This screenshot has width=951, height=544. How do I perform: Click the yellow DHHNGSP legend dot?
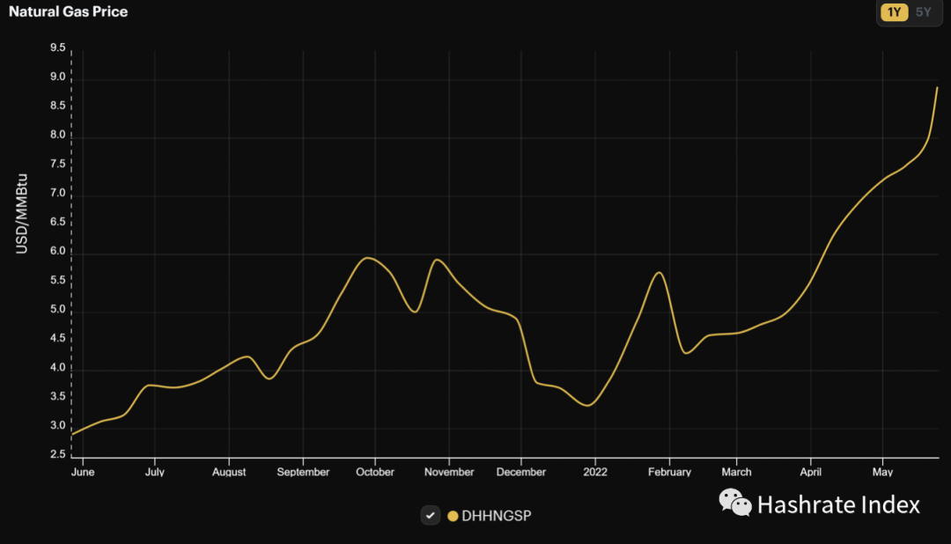pyautogui.click(x=453, y=516)
